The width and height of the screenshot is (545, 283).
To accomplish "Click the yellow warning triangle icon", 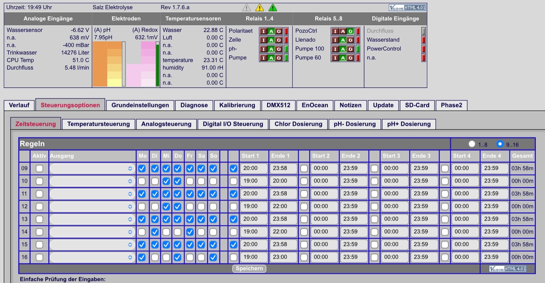I will [x=260, y=7].
